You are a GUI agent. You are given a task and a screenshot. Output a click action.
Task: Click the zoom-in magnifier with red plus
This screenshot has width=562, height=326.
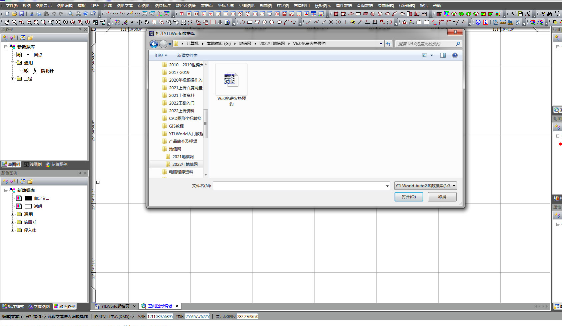click(22, 22)
